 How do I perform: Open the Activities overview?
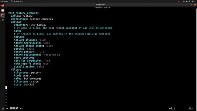coord(4,1)
